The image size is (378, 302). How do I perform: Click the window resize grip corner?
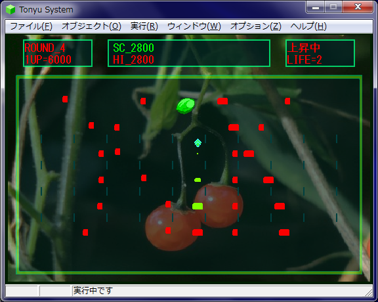(x=369, y=293)
